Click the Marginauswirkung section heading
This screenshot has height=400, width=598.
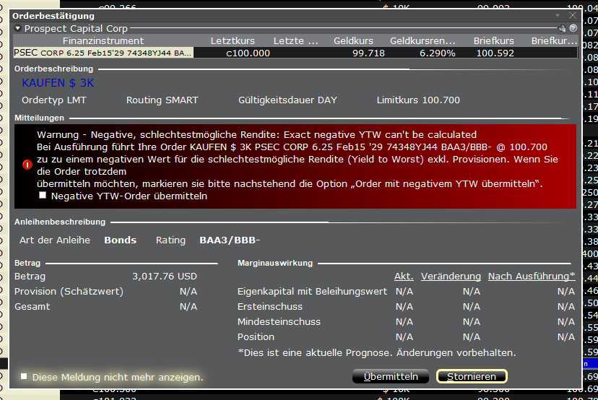(275, 263)
